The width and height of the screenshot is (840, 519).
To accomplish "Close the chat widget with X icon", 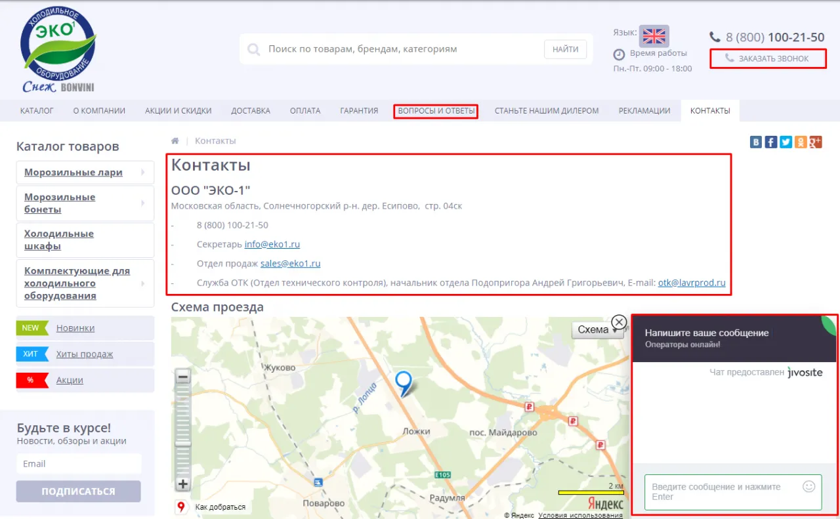I will (619, 322).
